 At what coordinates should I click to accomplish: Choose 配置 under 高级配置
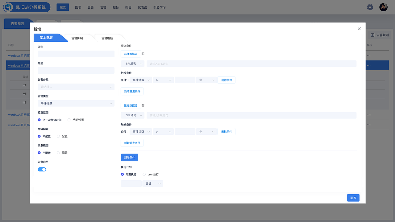[58, 136]
